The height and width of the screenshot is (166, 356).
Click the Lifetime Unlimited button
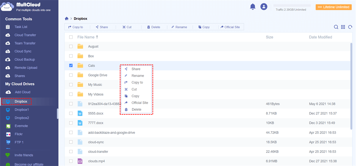click(x=333, y=7)
